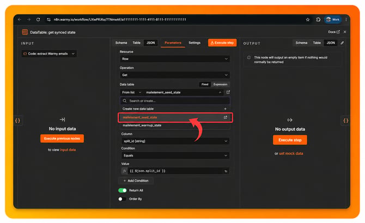
Task: Click Execute step button in output panel
Action: pyautogui.click(x=290, y=140)
